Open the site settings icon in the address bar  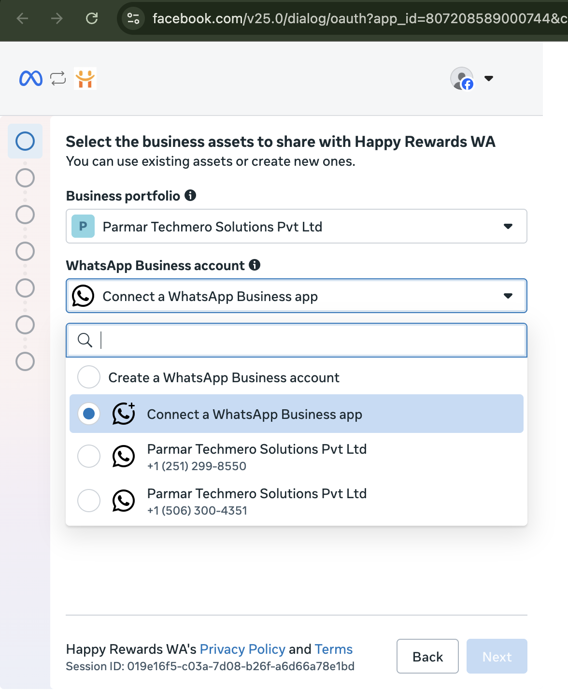point(133,18)
